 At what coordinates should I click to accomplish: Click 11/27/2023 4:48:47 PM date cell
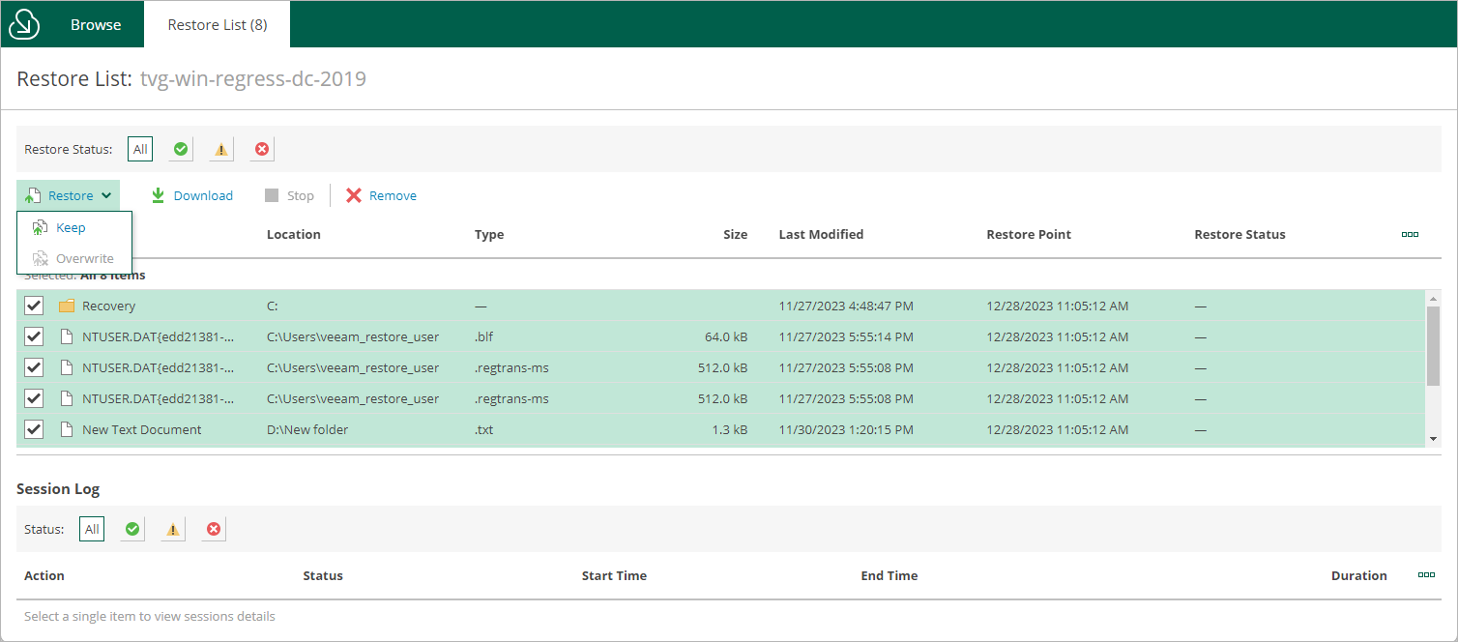click(846, 306)
